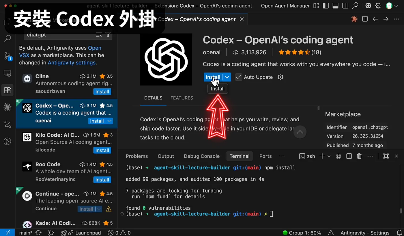The width and height of the screenshot is (404, 236).
Task: Open the Remote Explorer activity bar icon
Action: pyautogui.click(x=8, y=73)
